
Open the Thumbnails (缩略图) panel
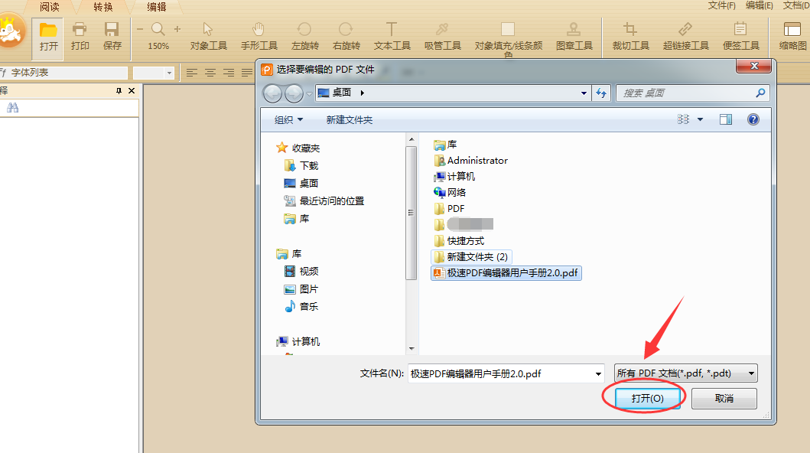coord(792,36)
